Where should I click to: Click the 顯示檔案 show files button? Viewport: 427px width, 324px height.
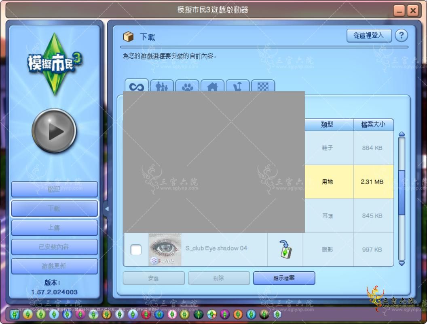pyautogui.click(x=284, y=278)
